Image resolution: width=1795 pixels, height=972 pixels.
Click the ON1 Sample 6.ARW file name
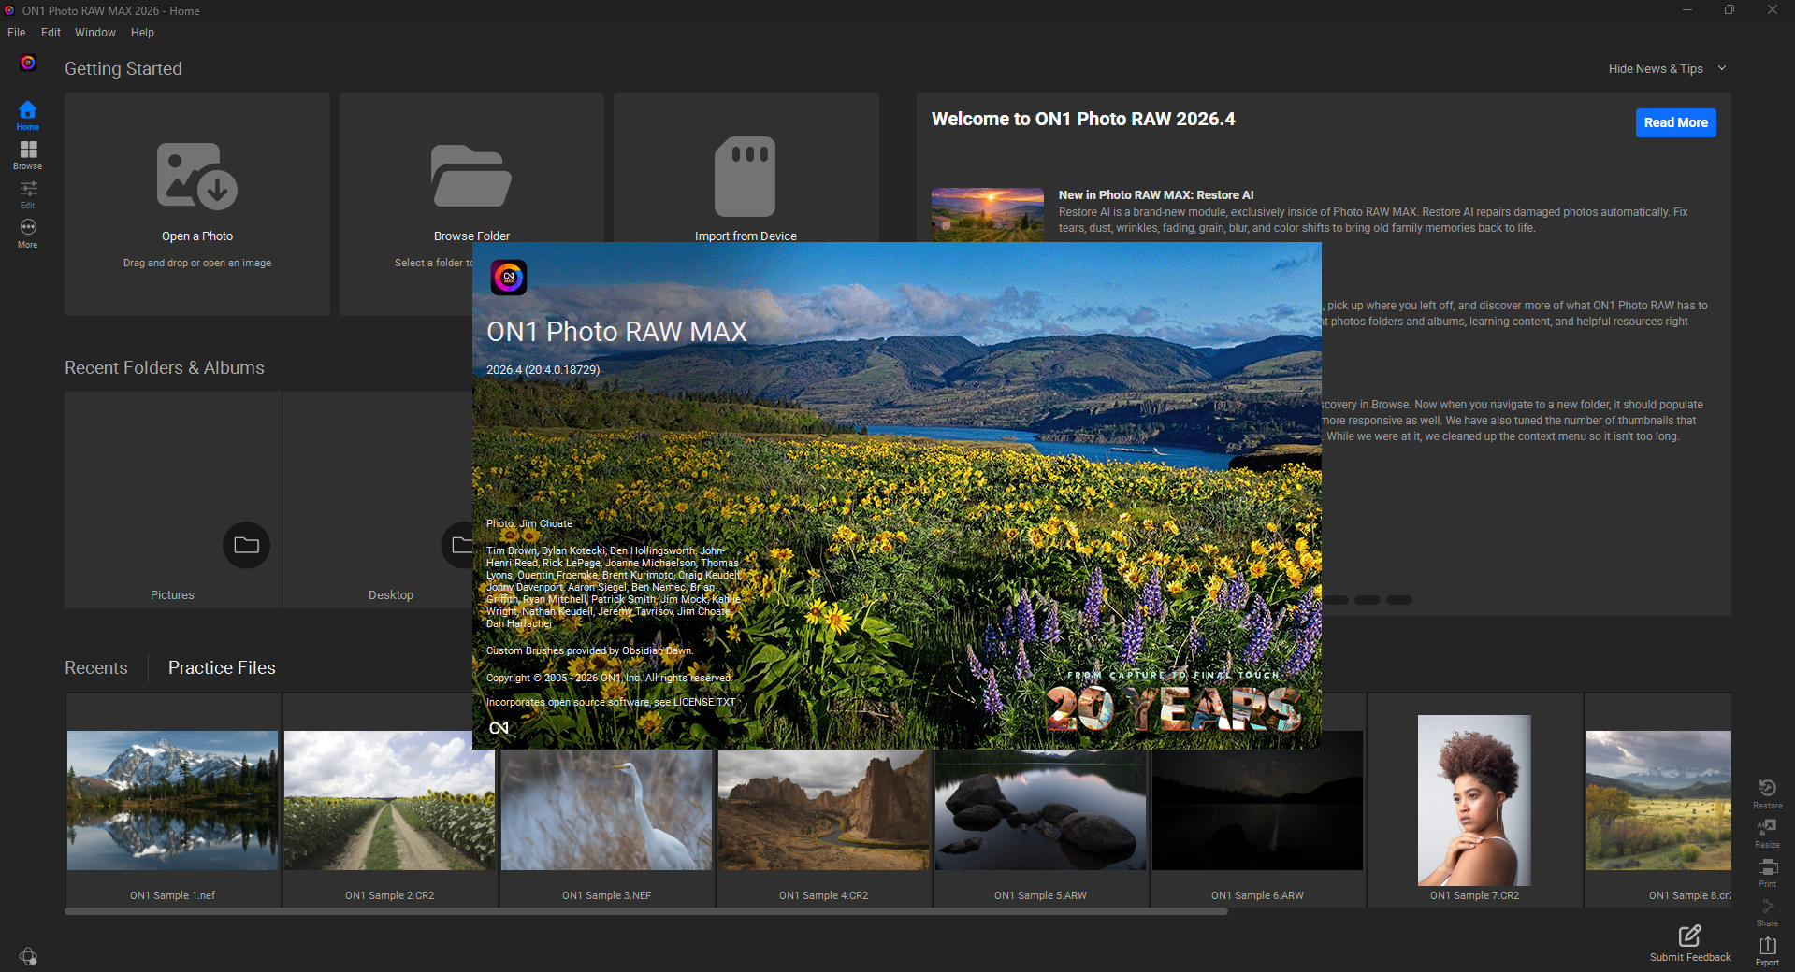1257,895
